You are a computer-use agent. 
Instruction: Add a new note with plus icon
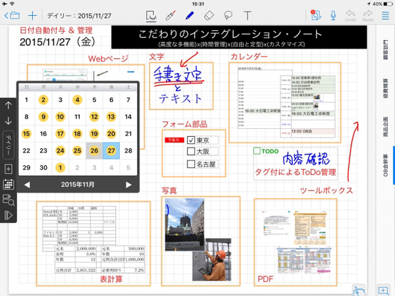click(32, 14)
